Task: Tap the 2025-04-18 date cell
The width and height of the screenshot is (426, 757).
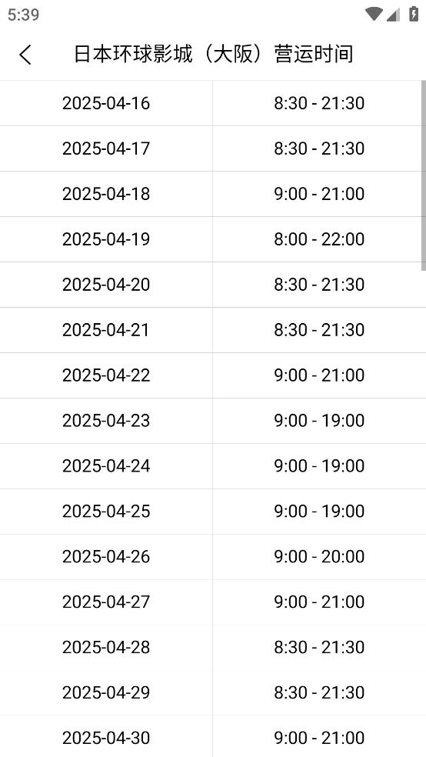Action: [x=106, y=194]
